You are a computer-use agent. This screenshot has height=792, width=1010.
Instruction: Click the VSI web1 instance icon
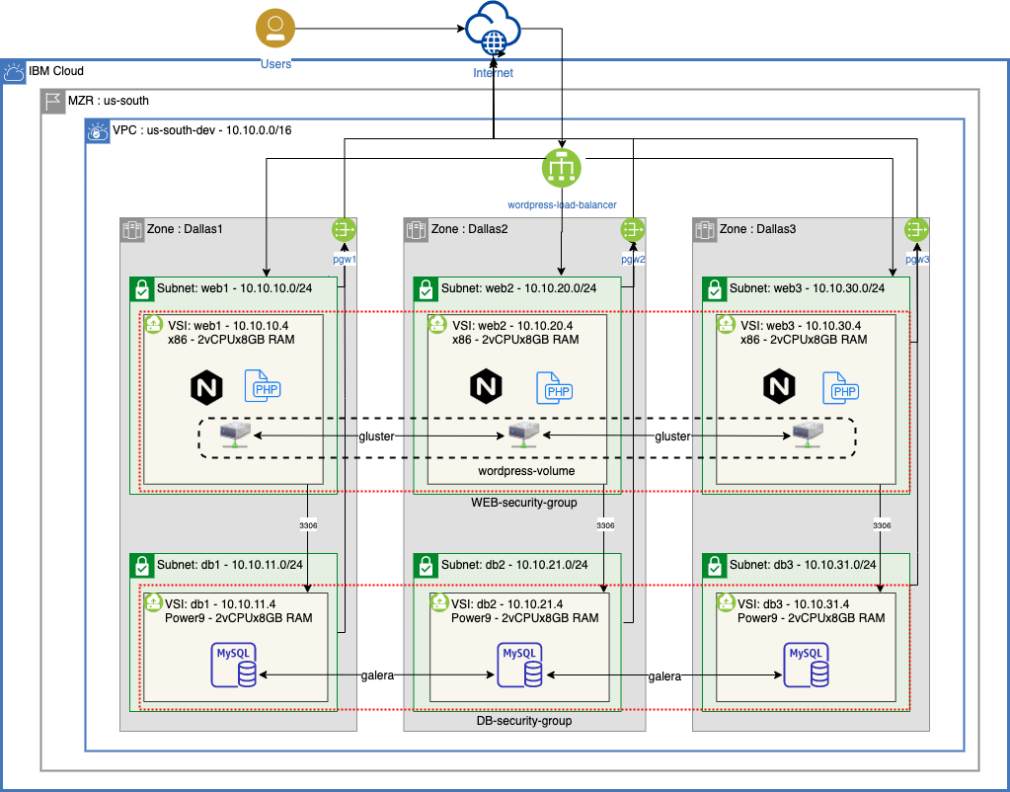point(153,324)
